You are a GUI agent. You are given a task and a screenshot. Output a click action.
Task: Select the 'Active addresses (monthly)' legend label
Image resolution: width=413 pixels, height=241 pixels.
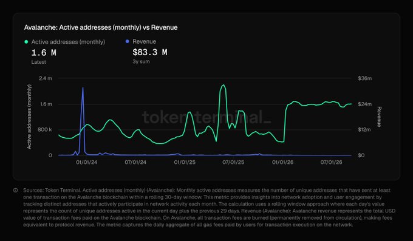point(68,42)
